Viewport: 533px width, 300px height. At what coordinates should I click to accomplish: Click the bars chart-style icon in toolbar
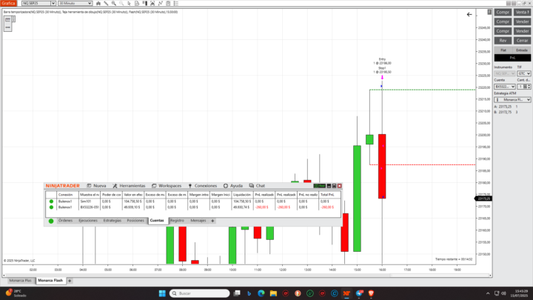coord(98,4)
